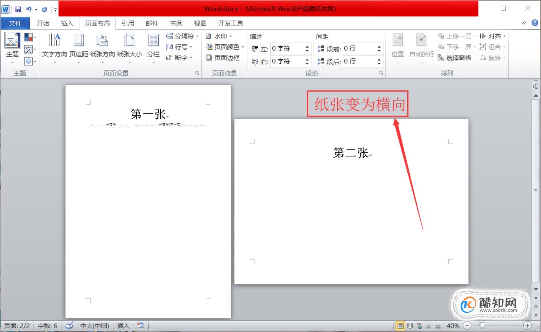Open Hyphenation (断字) dropdown
This screenshot has height=332, width=541.
(179, 58)
